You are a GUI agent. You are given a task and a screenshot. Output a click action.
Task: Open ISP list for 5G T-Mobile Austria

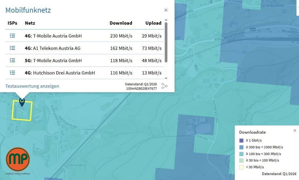click(x=12, y=60)
